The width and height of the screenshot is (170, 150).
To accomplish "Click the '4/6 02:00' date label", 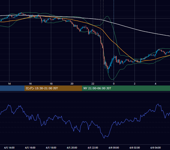I will (134, 147).
